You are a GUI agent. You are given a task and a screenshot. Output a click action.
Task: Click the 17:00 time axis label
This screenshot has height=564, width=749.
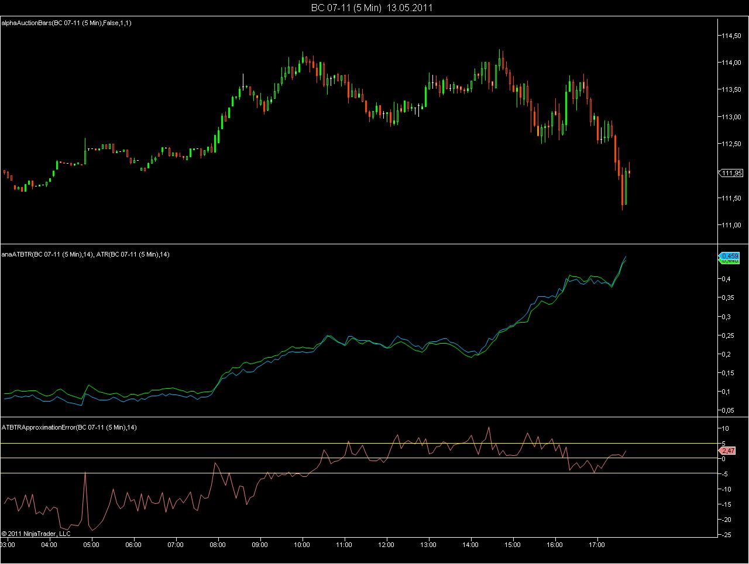596,545
